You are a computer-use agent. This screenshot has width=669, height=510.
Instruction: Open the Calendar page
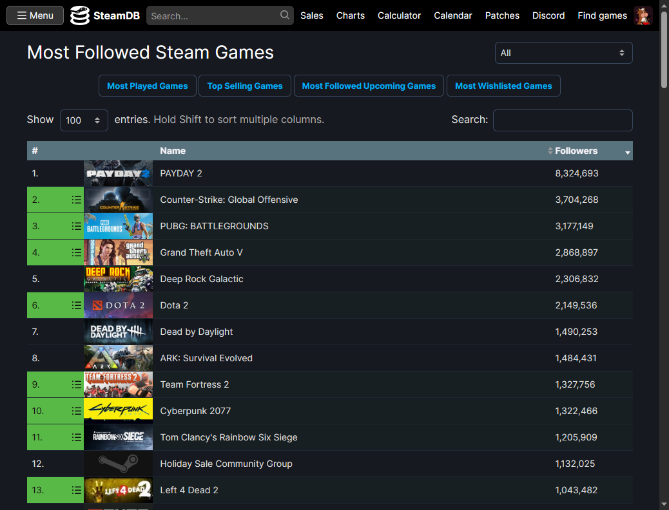point(452,16)
